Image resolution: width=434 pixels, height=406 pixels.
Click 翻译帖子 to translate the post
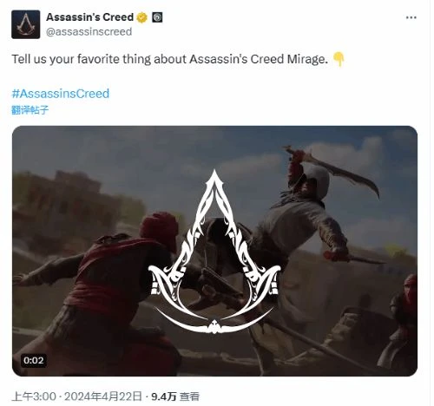coord(30,110)
